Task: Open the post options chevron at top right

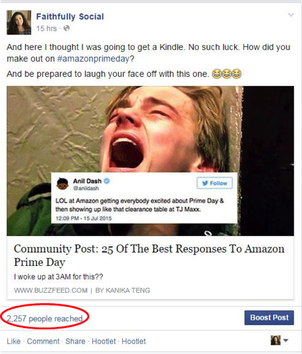Action: click(291, 15)
